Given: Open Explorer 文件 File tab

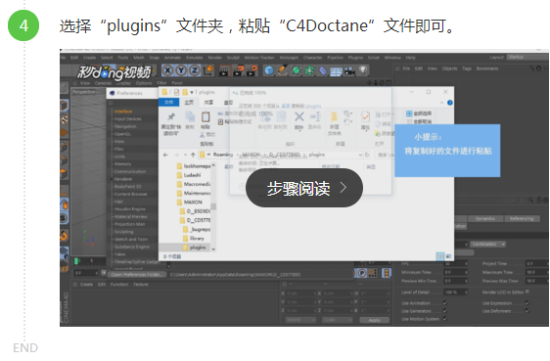Looking at the screenshot, I should pos(169,103).
